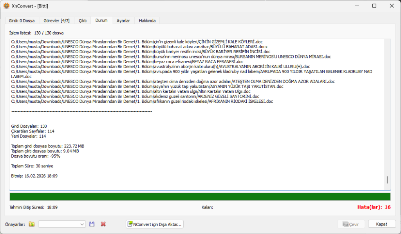Click NConvert için Dışa Aktar button

click(154, 224)
